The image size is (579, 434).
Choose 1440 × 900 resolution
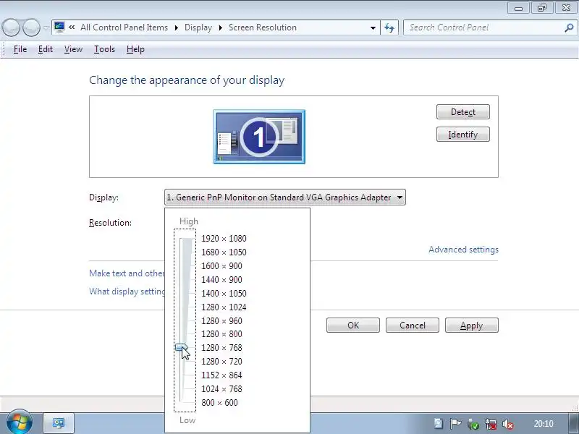221,279
